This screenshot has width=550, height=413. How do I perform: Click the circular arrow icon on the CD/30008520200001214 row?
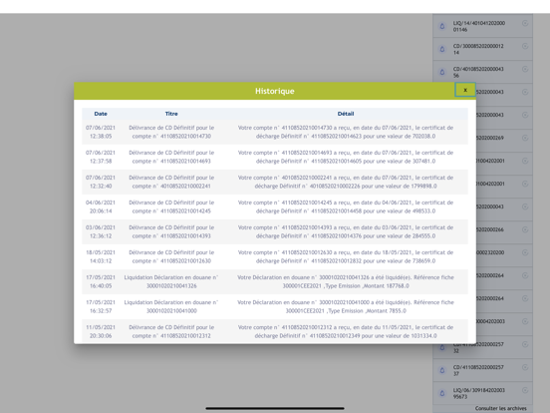(525, 46)
